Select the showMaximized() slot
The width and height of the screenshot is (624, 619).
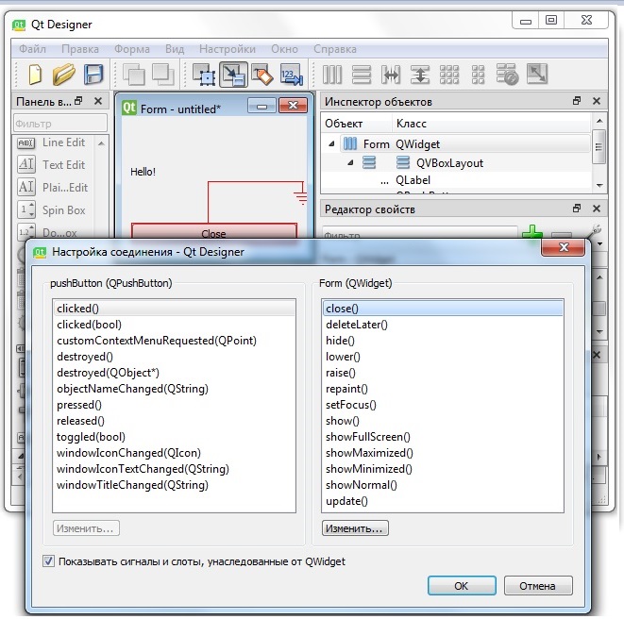coord(443,453)
